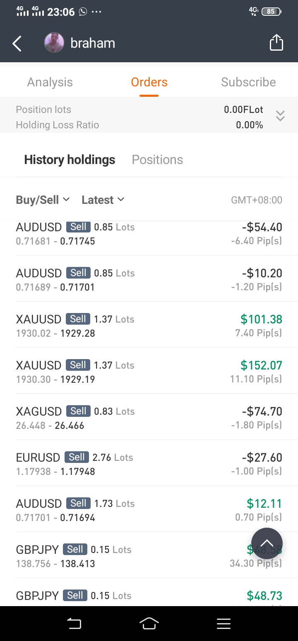
Task: Tap the Android back navigation icon
Action: point(74,623)
